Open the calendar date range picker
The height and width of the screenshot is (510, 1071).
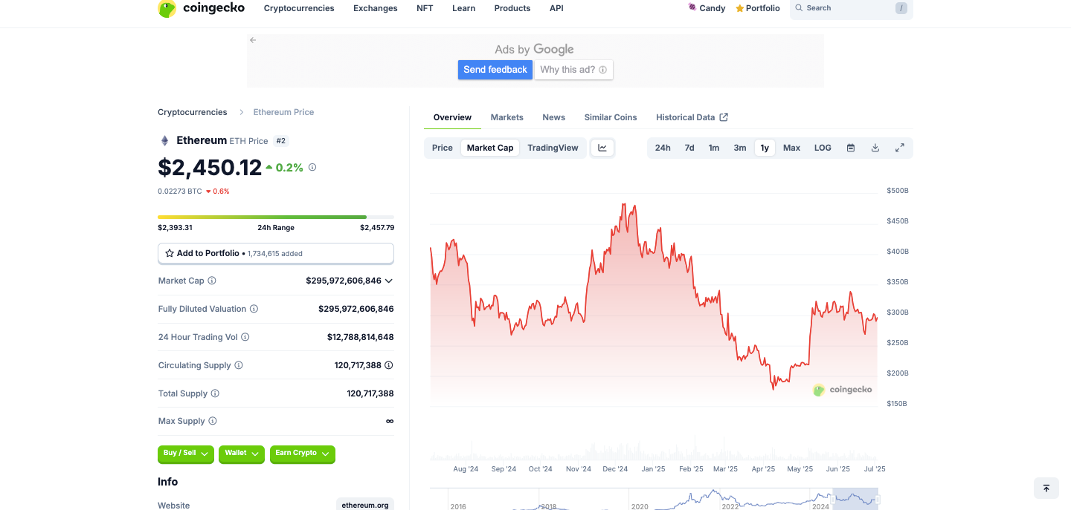click(x=851, y=148)
